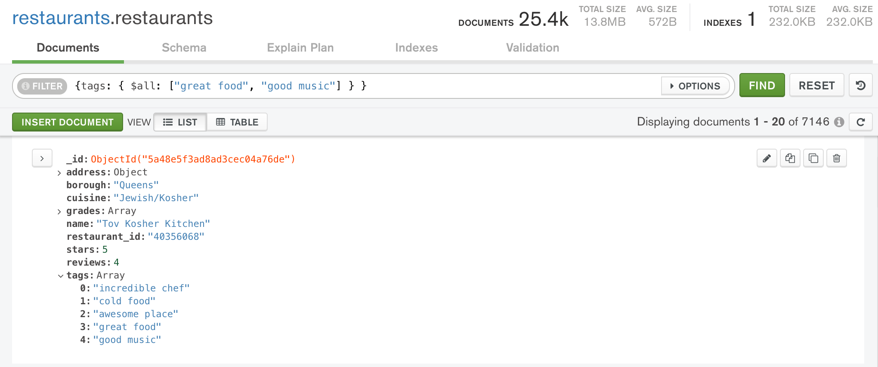Select the borough value "Queens"
This screenshot has height=367, width=878.
[x=136, y=185]
